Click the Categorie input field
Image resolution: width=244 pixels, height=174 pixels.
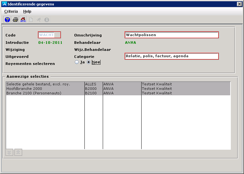pyautogui.click(x=171, y=56)
